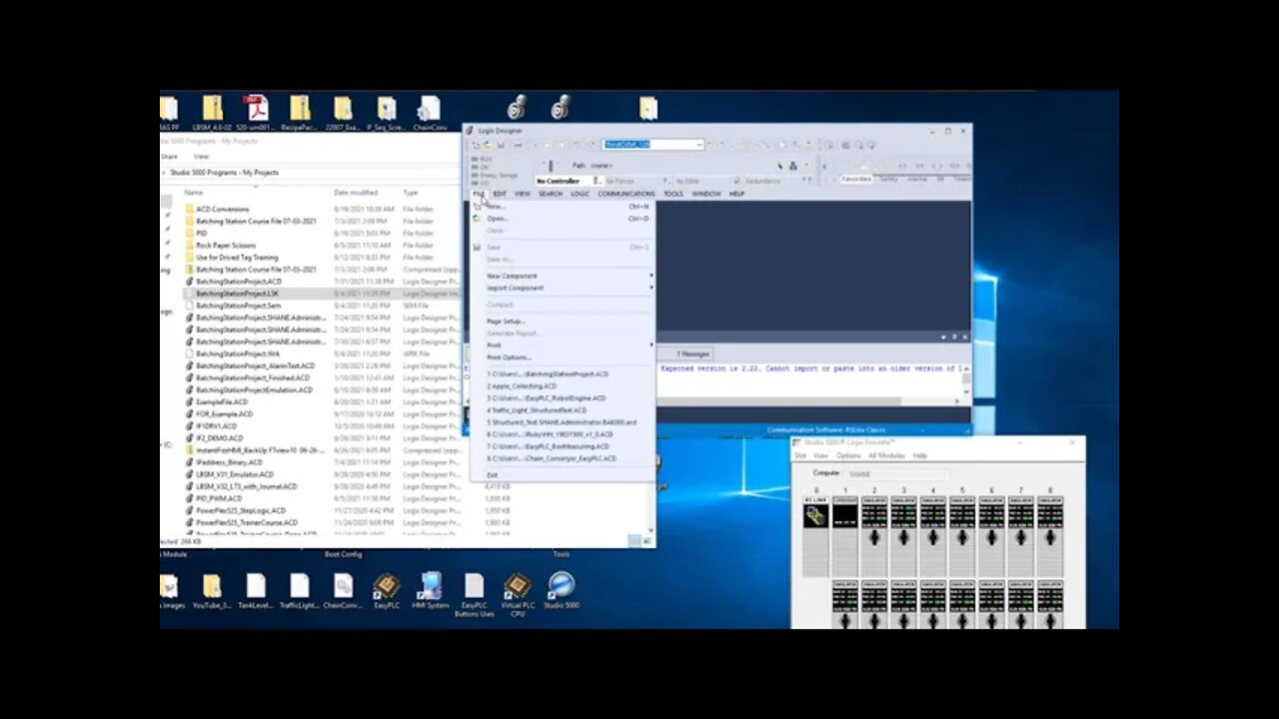Click the Computer name field in Logix Emulate

(896, 474)
